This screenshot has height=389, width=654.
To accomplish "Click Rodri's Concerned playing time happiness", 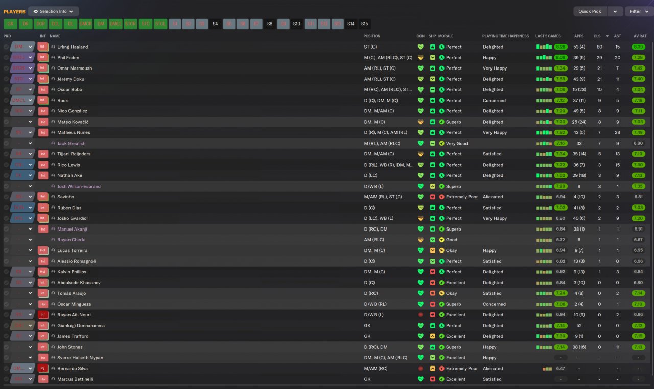I will (494, 101).
